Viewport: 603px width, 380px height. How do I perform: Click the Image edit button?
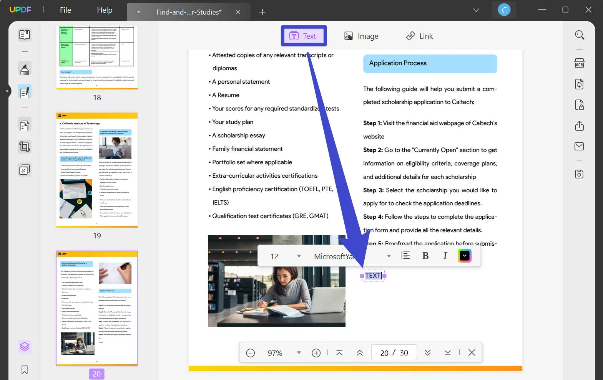tap(361, 36)
